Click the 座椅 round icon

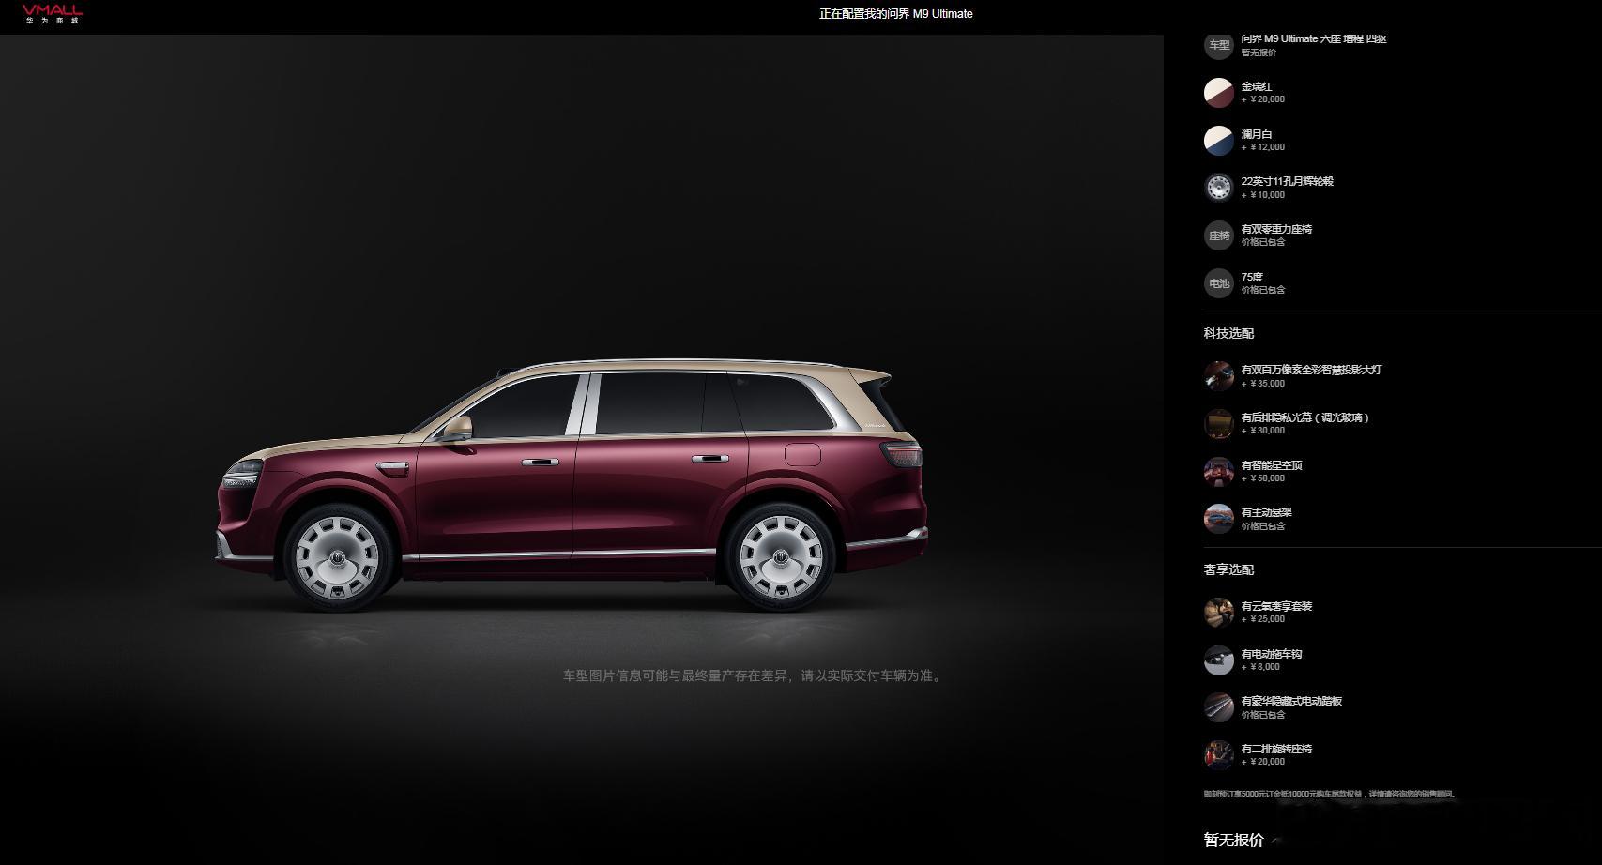point(1219,235)
